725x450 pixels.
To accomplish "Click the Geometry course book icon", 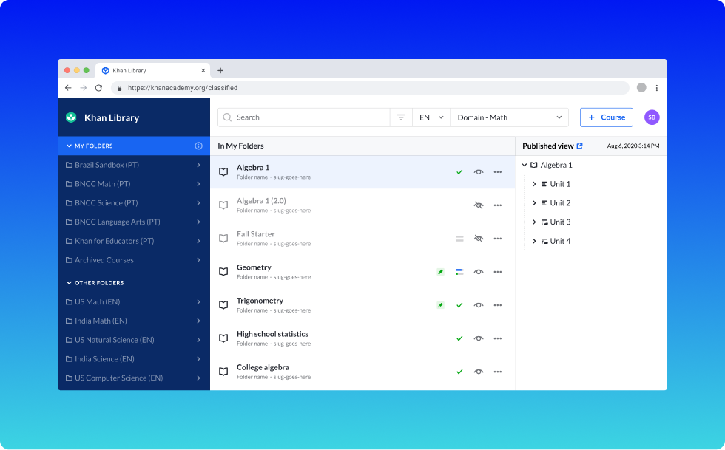I will point(223,272).
